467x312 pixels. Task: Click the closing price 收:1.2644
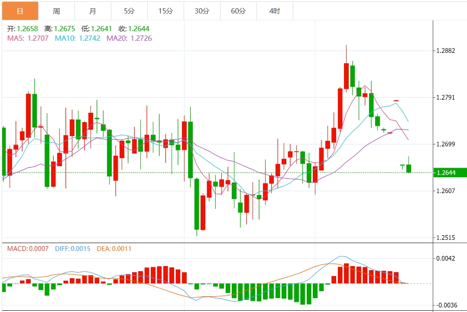pyautogui.click(x=134, y=29)
